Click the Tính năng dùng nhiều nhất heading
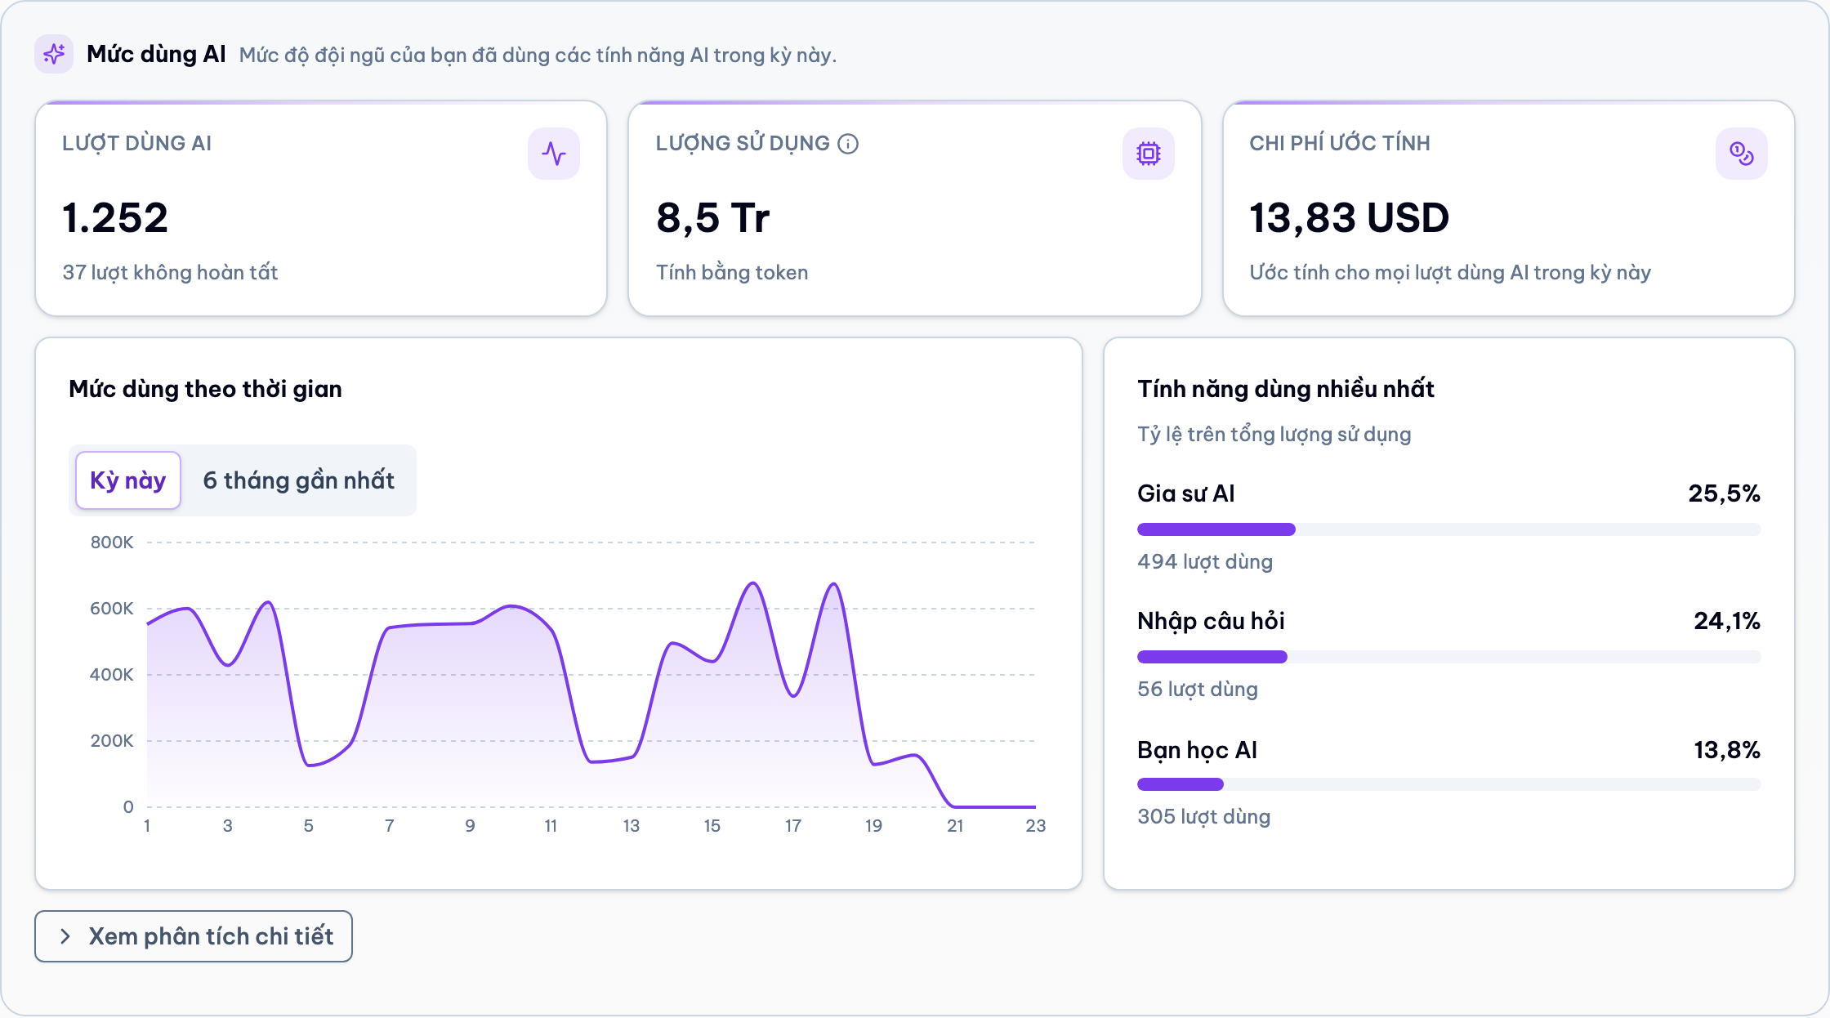 click(x=1285, y=389)
